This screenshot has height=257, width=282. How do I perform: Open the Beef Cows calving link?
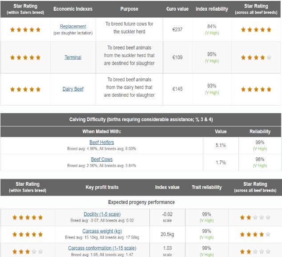click(x=101, y=159)
